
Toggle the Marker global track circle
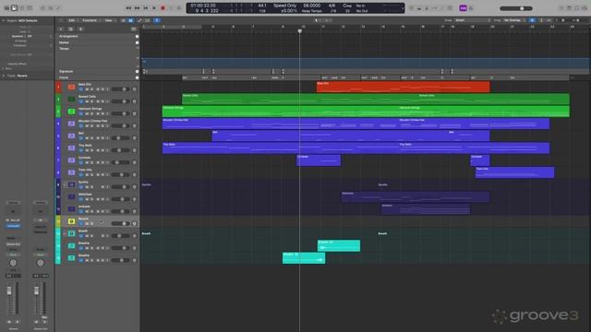click(x=137, y=42)
